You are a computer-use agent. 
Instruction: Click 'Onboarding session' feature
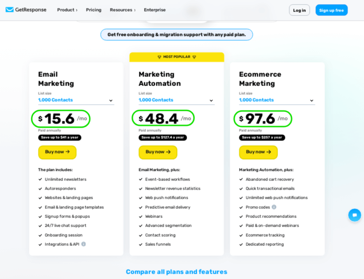pyautogui.click(x=64, y=235)
